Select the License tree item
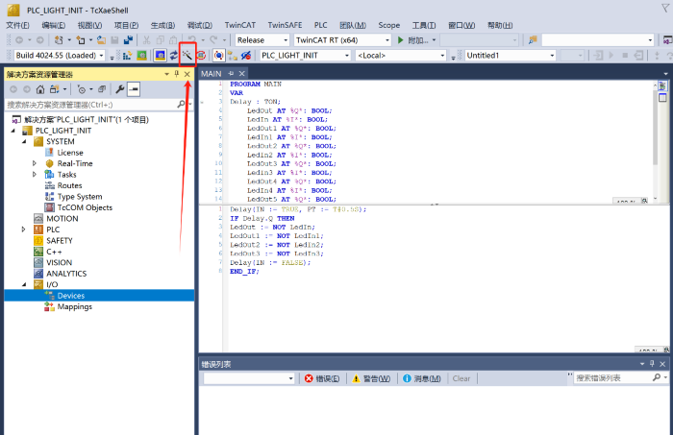This screenshot has width=673, height=435. pyautogui.click(x=70, y=153)
